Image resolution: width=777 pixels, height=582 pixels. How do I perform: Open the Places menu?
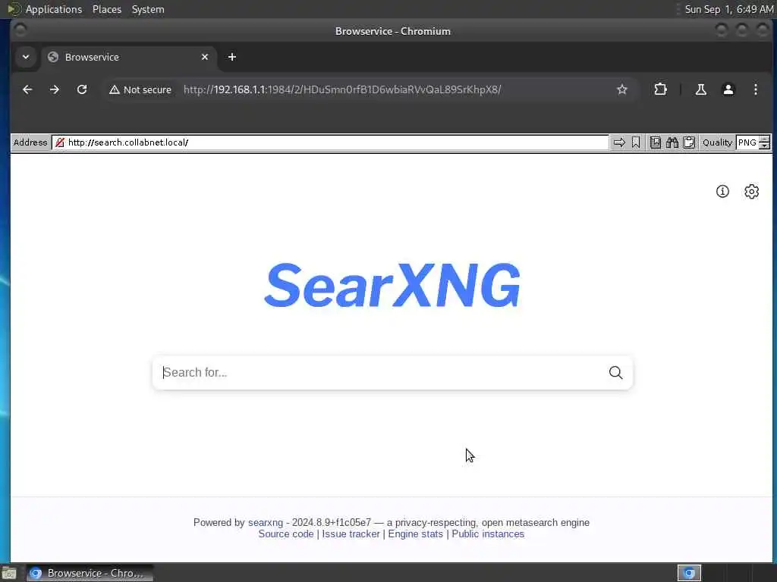coord(107,9)
